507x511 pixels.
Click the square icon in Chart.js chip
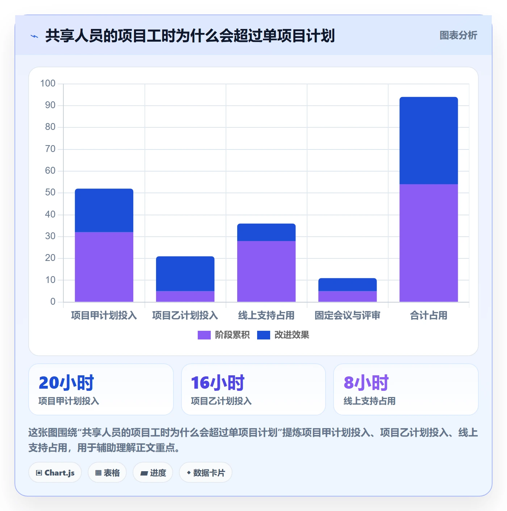[39, 473]
